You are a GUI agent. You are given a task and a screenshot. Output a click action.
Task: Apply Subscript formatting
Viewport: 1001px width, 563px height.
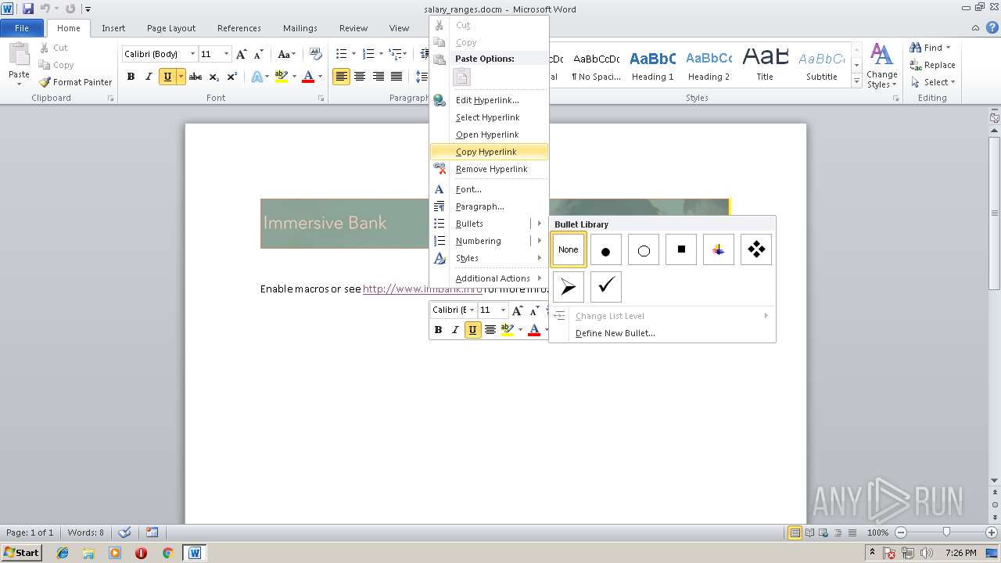(x=214, y=77)
